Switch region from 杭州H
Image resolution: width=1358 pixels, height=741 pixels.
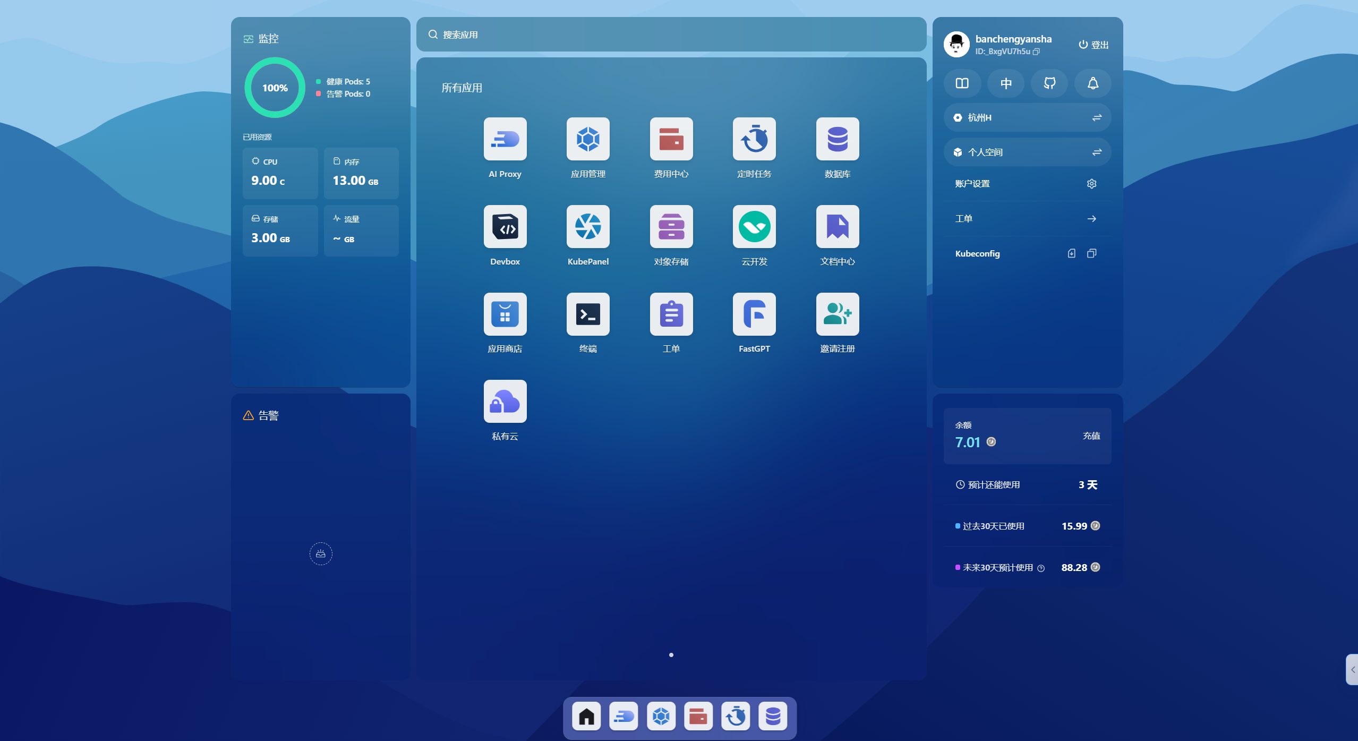[x=1096, y=117]
